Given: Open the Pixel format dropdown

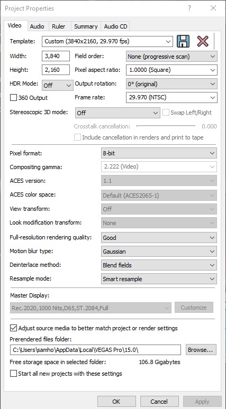Looking at the screenshot, I should click(159, 153).
